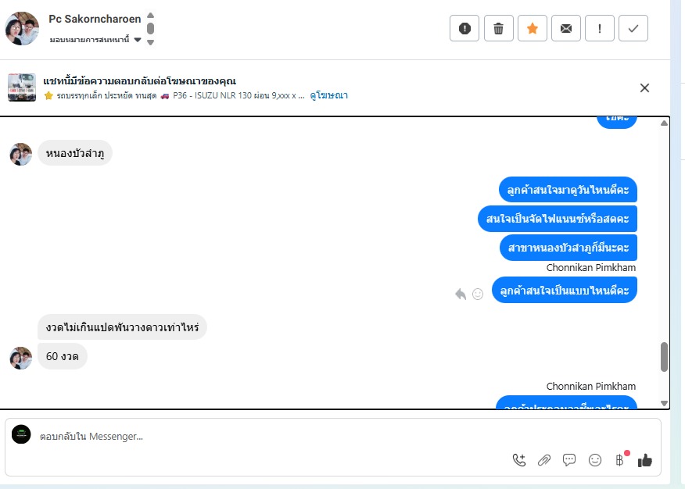Mark conversation done with checkmark
This screenshot has height=489, width=685.
(x=633, y=28)
